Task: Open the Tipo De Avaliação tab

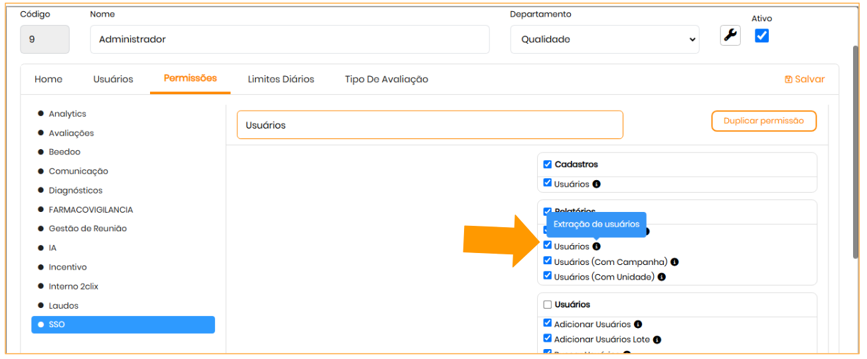Action: (x=386, y=79)
